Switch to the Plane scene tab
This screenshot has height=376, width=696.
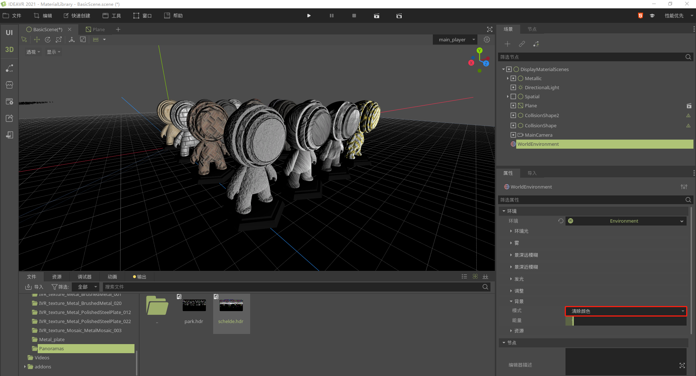click(95, 29)
